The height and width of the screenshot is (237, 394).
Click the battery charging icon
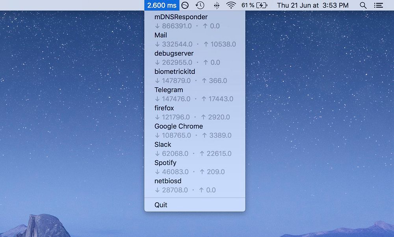click(x=262, y=5)
